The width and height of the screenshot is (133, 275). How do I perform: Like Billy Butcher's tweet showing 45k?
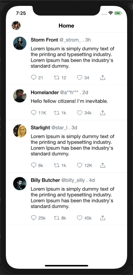80,218
